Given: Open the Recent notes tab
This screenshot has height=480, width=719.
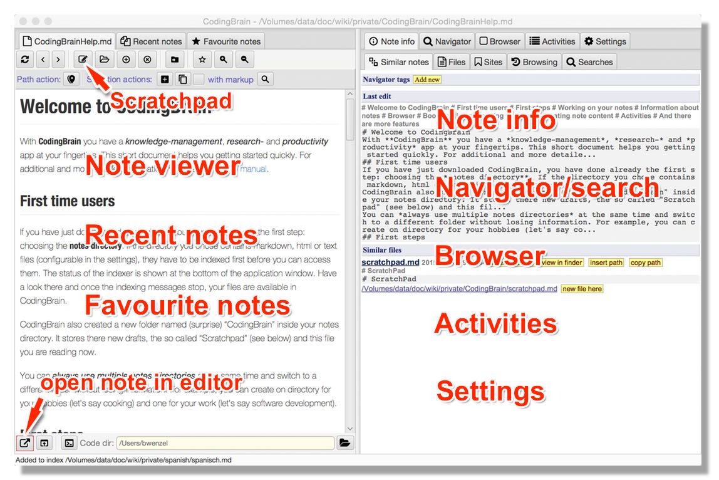Looking at the screenshot, I should click(x=152, y=41).
